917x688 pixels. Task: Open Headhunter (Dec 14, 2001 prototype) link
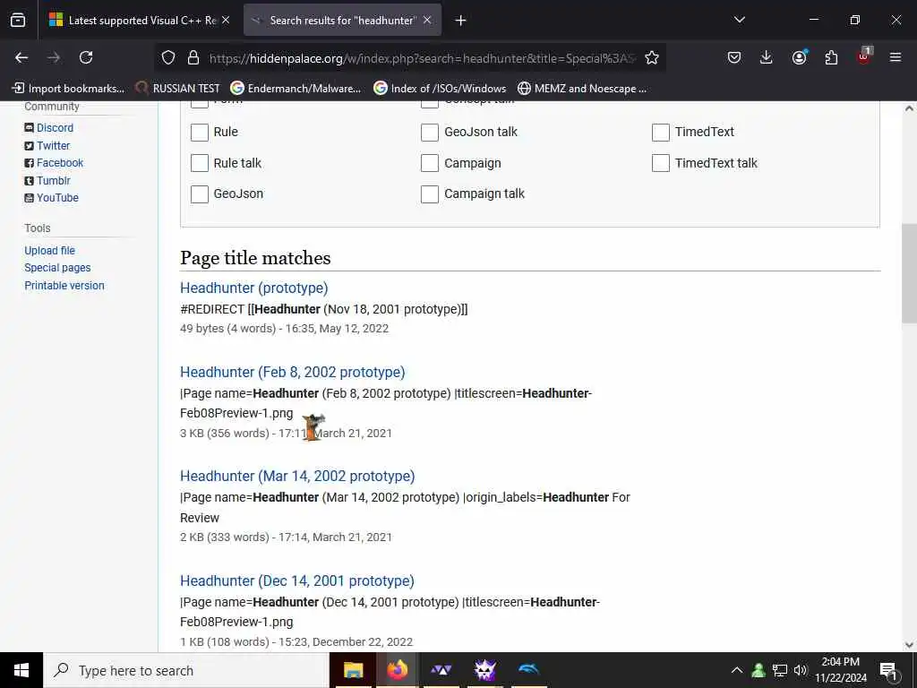coord(297,580)
